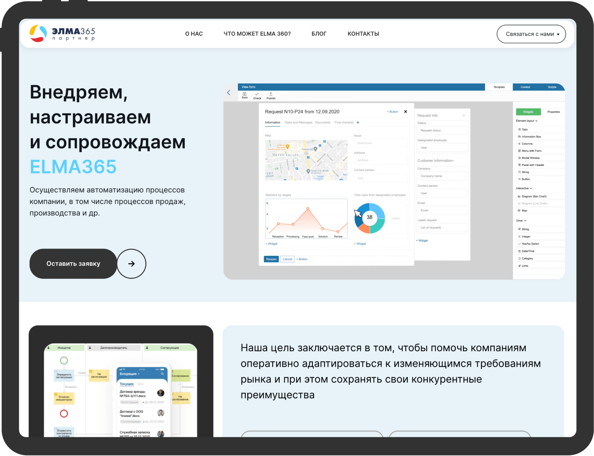594x456 pixels.
Task: Go to the БЛОГ section
Action: click(319, 34)
